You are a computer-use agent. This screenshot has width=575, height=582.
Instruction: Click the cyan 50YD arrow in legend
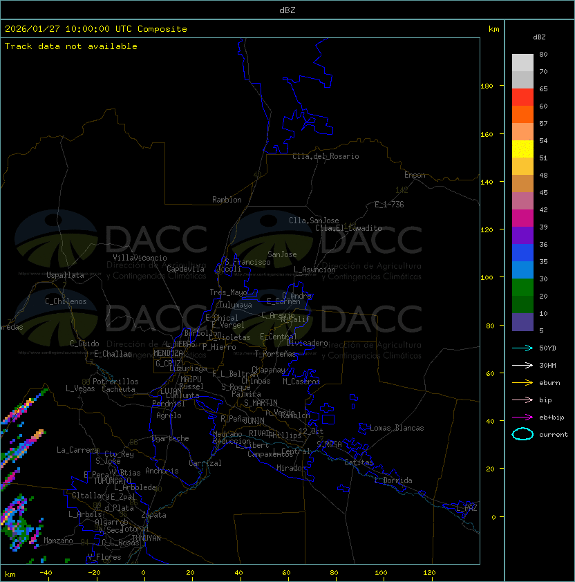(x=522, y=348)
